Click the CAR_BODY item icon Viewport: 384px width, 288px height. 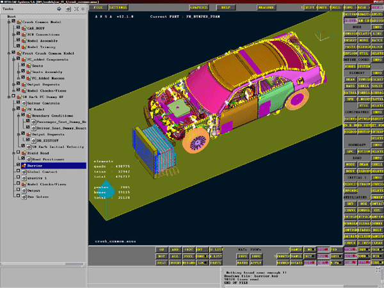(x=24, y=28)
